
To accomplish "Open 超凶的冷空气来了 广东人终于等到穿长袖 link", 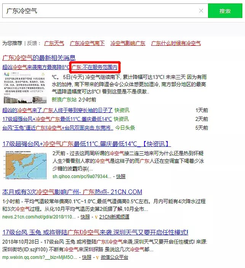I will tap(58, 110).
